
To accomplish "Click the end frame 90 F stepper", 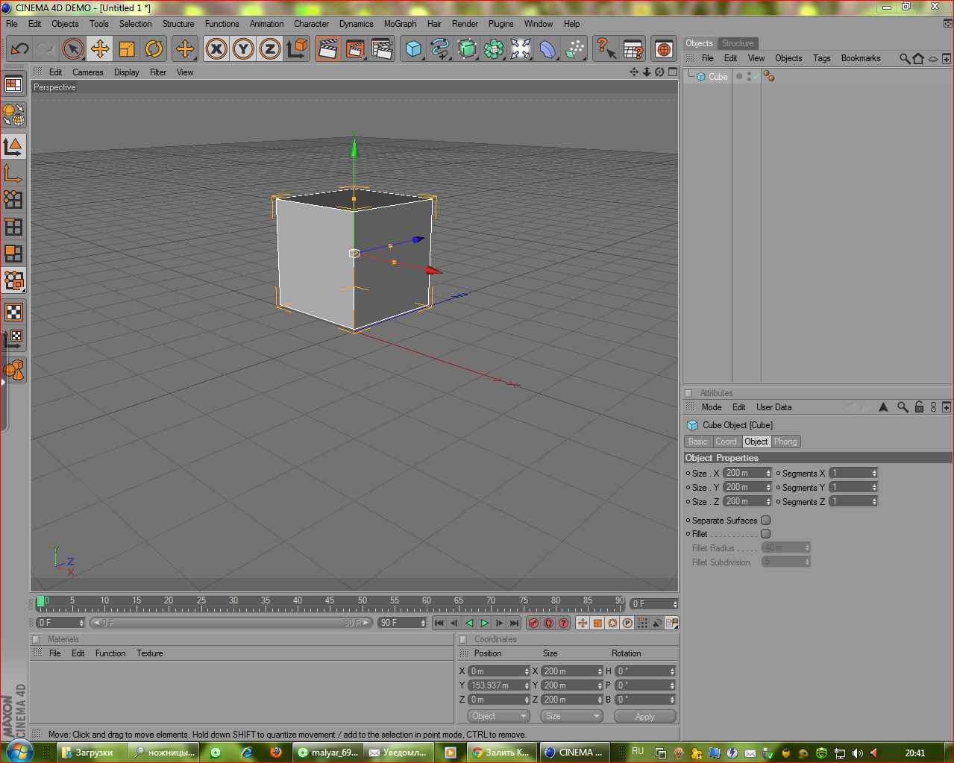I will (423, 623).
